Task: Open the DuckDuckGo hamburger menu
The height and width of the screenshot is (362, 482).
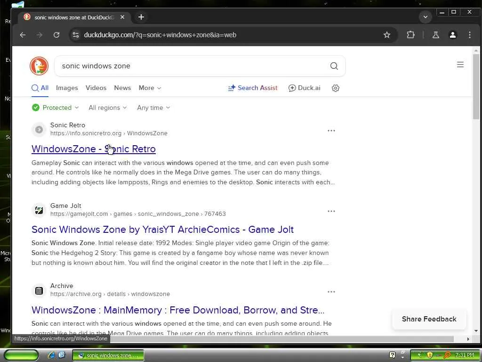Action: click(x=460, y=65)
